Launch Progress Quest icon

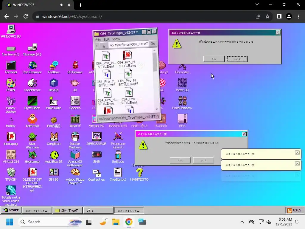click(x=118, y=141)
